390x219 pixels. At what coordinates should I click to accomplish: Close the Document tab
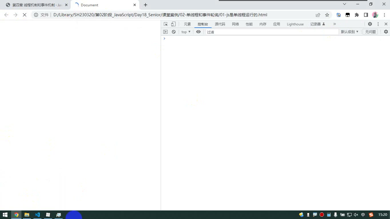135,5
